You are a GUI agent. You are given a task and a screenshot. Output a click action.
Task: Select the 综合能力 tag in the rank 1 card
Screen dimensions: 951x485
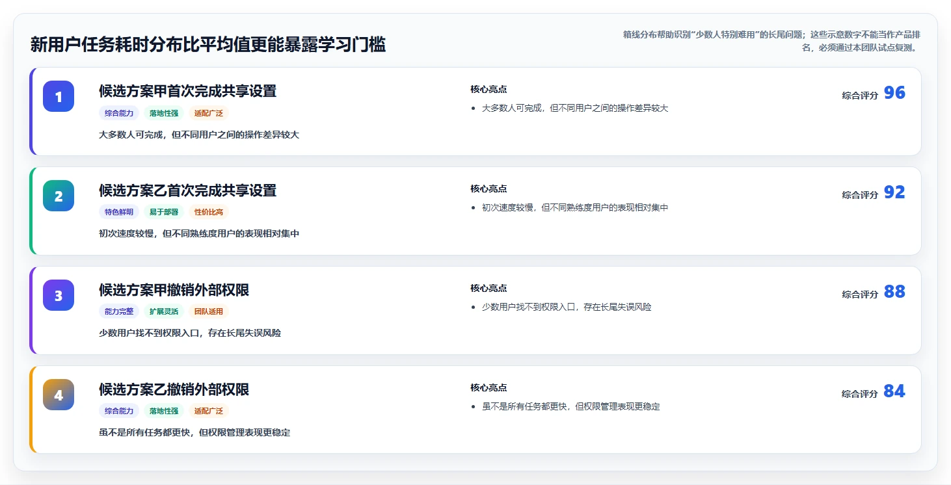click(x=119, y=113)
